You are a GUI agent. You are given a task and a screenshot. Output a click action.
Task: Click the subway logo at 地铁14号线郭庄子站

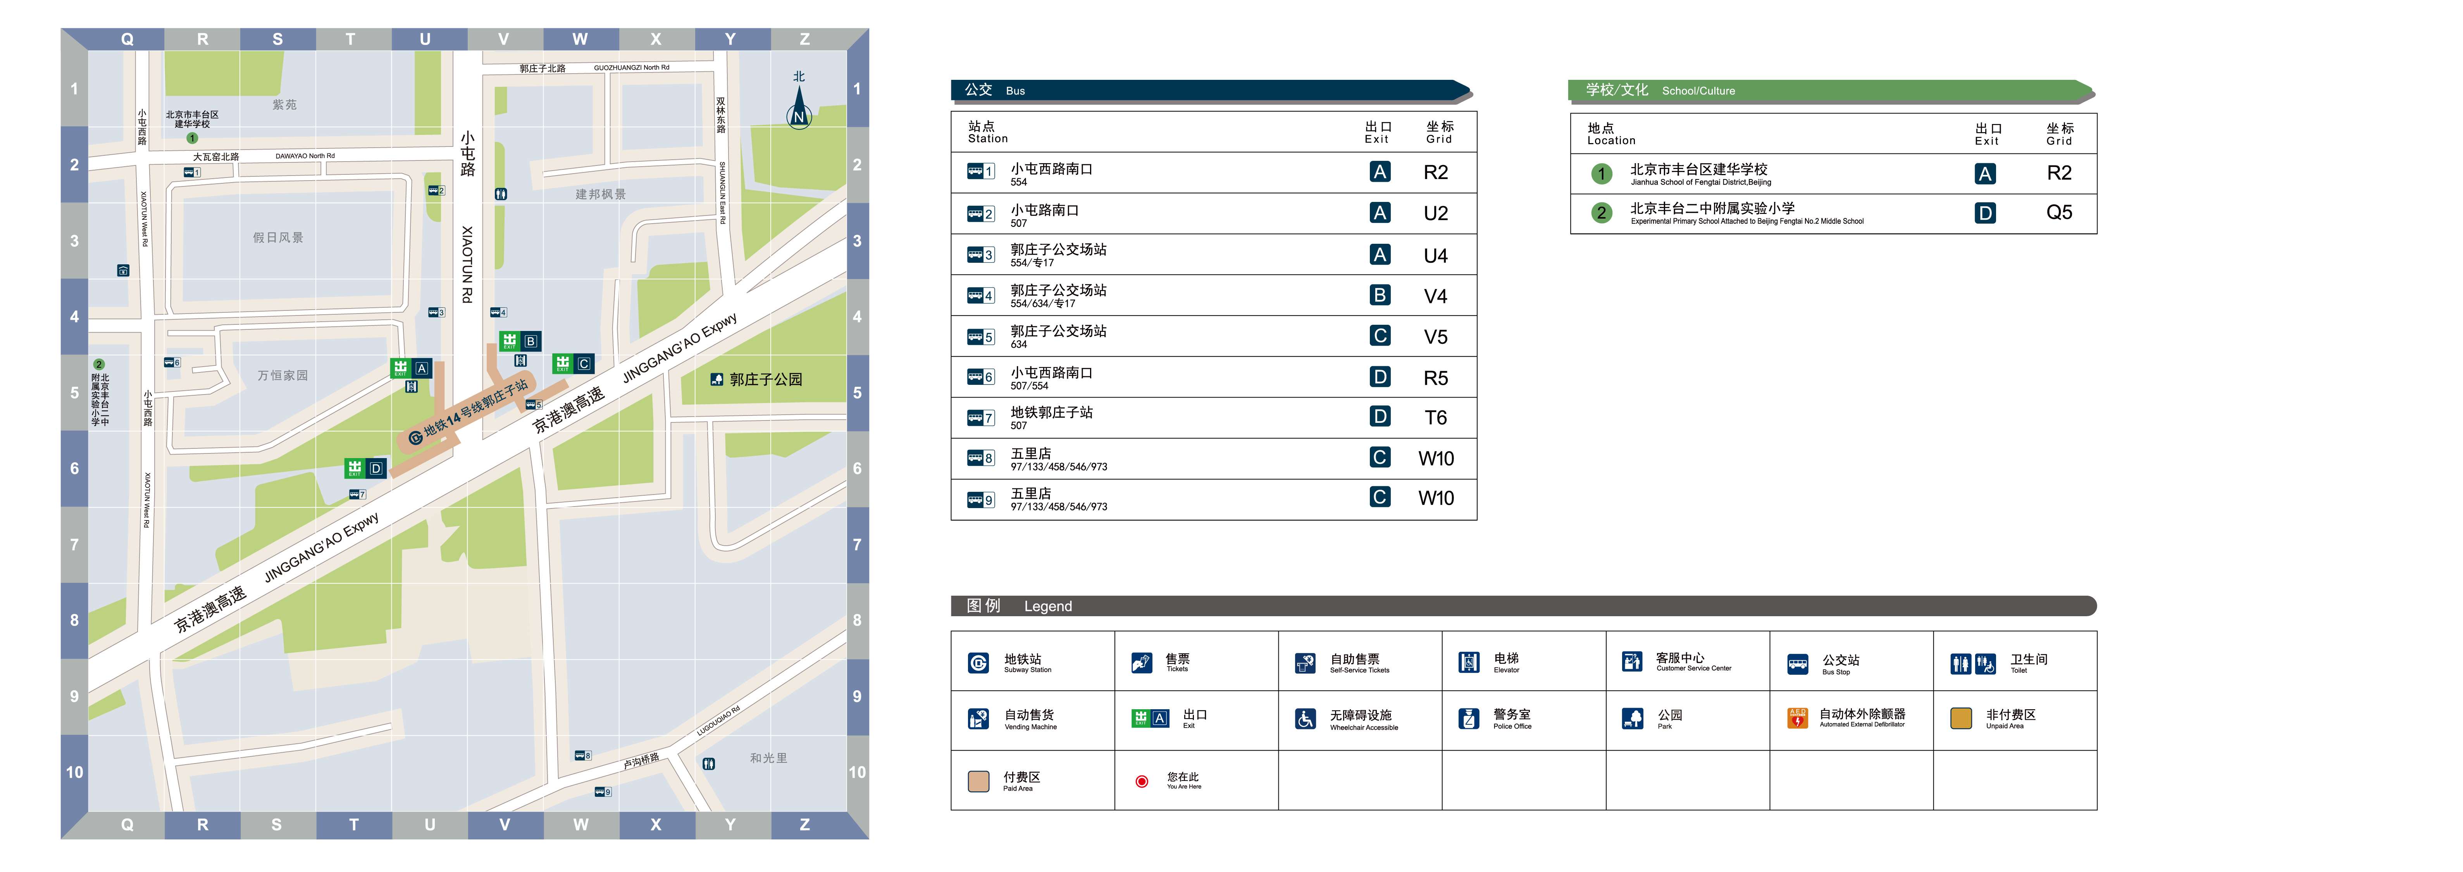coord(415,438)
